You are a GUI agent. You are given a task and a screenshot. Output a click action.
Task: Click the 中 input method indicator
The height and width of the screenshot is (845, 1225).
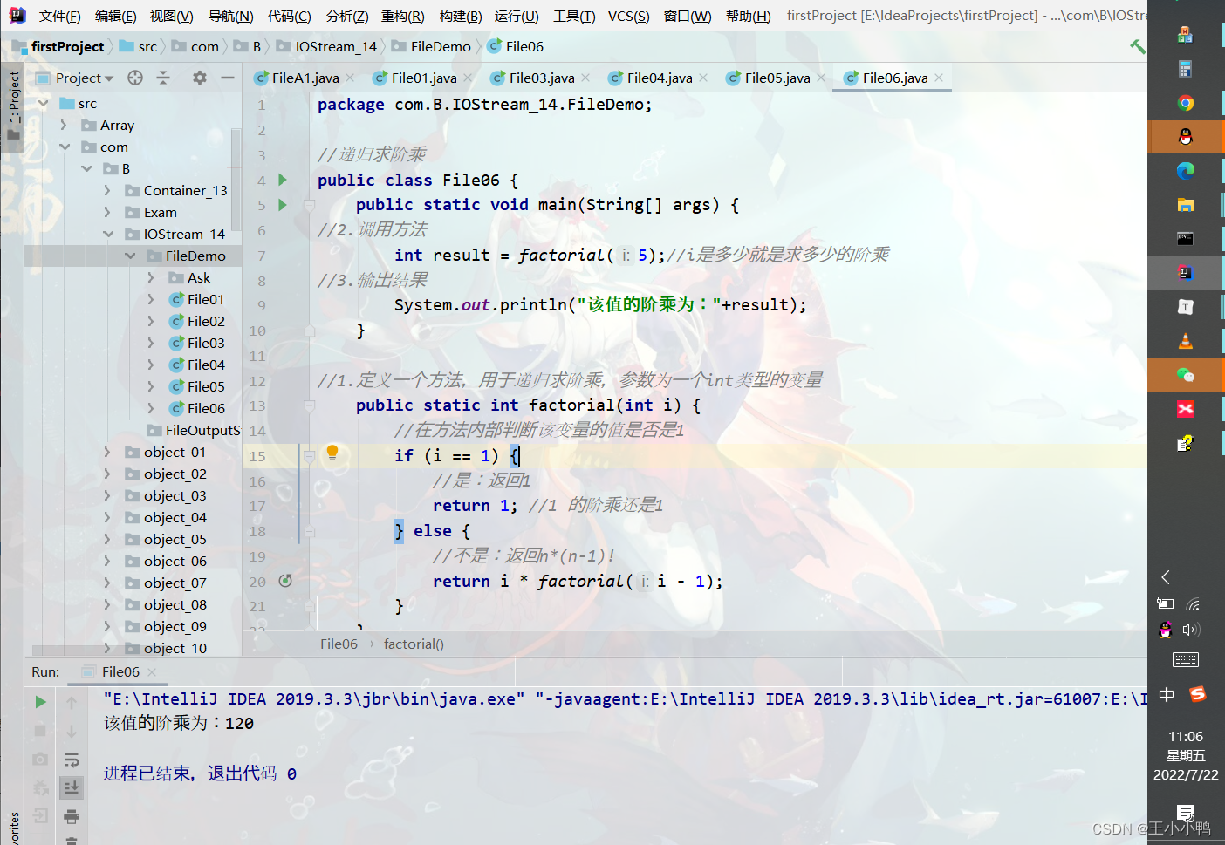tap(1167, 695)
